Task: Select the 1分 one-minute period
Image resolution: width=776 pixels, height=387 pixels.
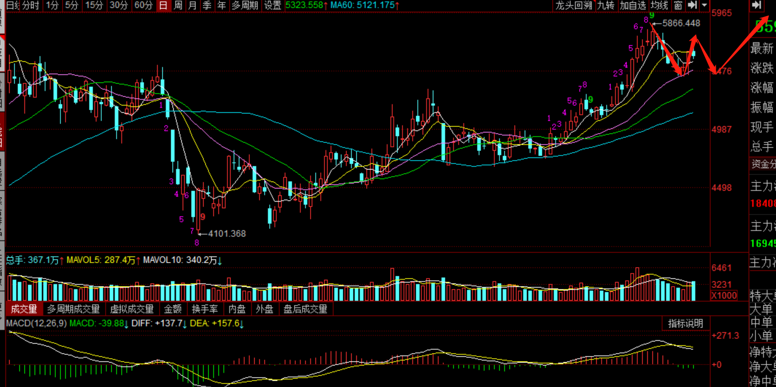Action: (52, 5)
